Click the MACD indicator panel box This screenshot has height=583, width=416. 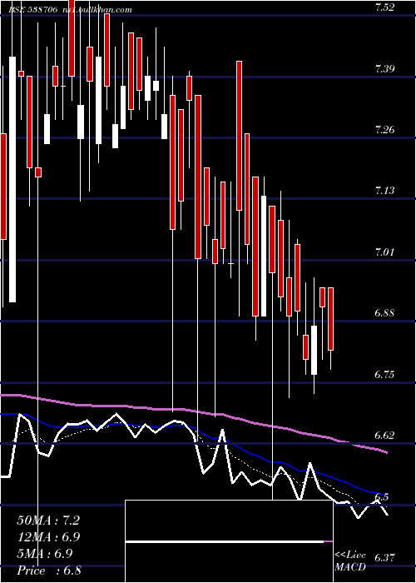pyautogui.click(x=229, y=541)
